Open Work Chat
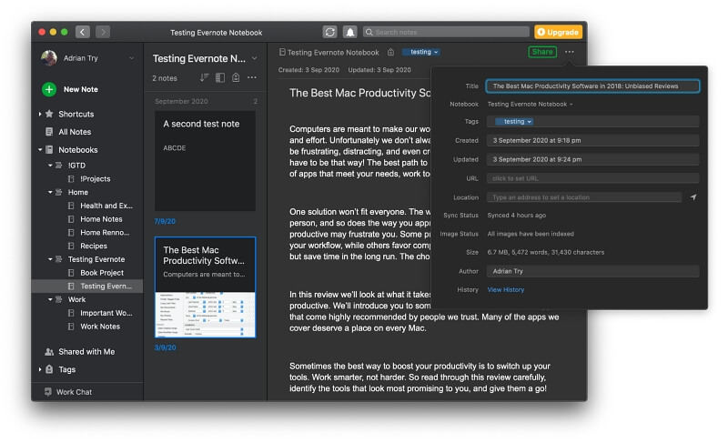Image resolution: width=728 pixels, height=443 pixels. [74, 392]
